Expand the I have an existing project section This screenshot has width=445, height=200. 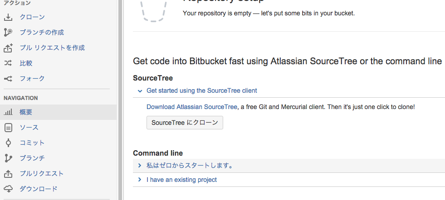click(140, 180)
